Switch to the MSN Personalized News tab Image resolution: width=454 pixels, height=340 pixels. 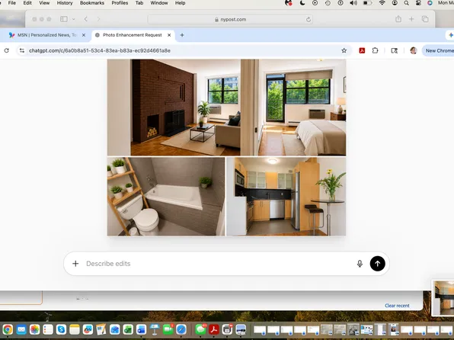47,35
